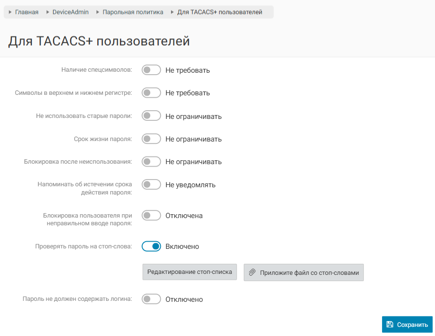Enable the Наличие спецсимволов toggle
Viewport: 435px width, 336px height.
(151, 70)
